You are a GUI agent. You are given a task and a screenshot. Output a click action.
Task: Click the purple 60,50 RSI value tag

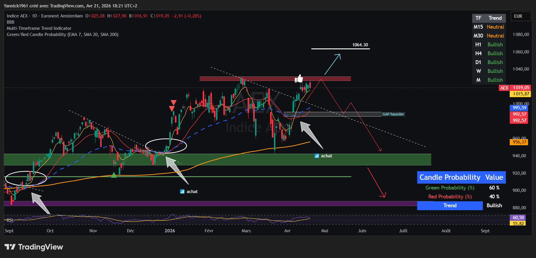click(x=518, y=218)
